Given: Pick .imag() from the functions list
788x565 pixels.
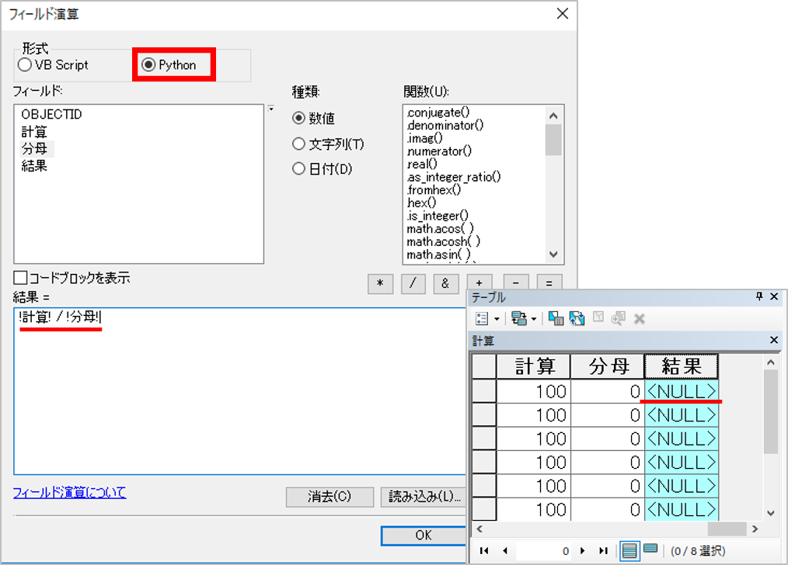Looking at the screenshot, I should (x=424, y=138).
